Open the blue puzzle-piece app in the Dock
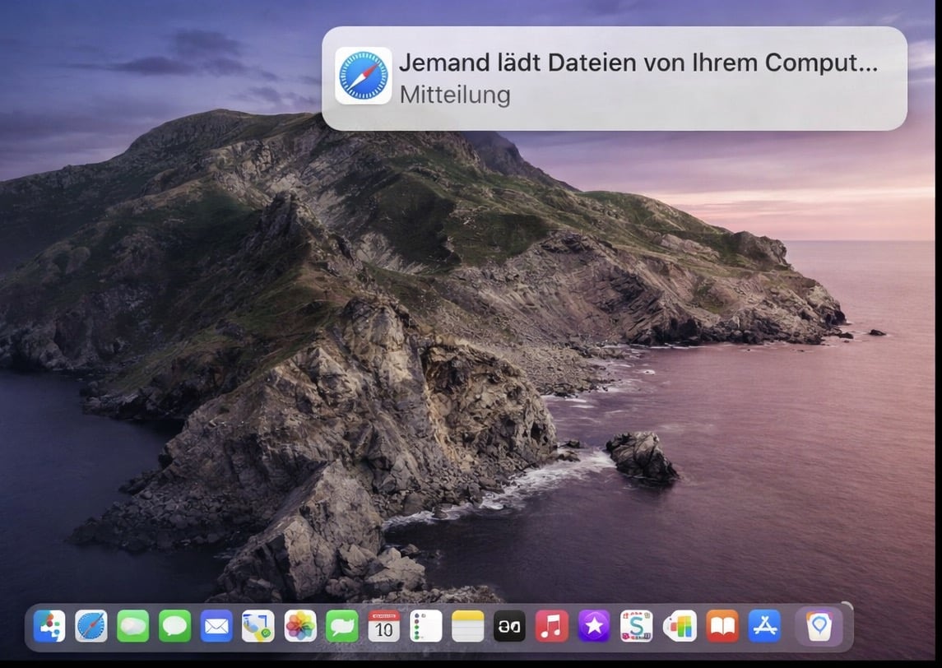 pyautogui.click(x=51, y=627)
